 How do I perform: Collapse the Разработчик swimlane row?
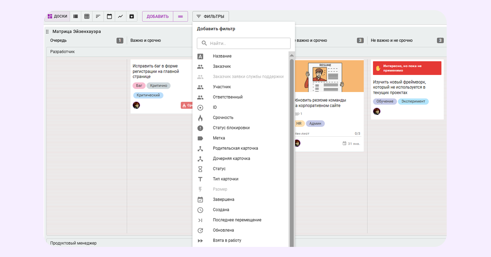(x=63, y=52)
